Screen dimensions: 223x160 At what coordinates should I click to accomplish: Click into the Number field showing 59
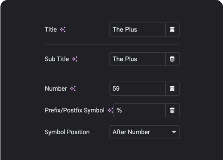(x=138, y=88)
